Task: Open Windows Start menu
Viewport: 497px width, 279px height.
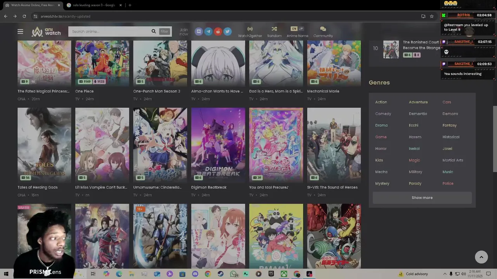Action: click(x=6, y=274)
